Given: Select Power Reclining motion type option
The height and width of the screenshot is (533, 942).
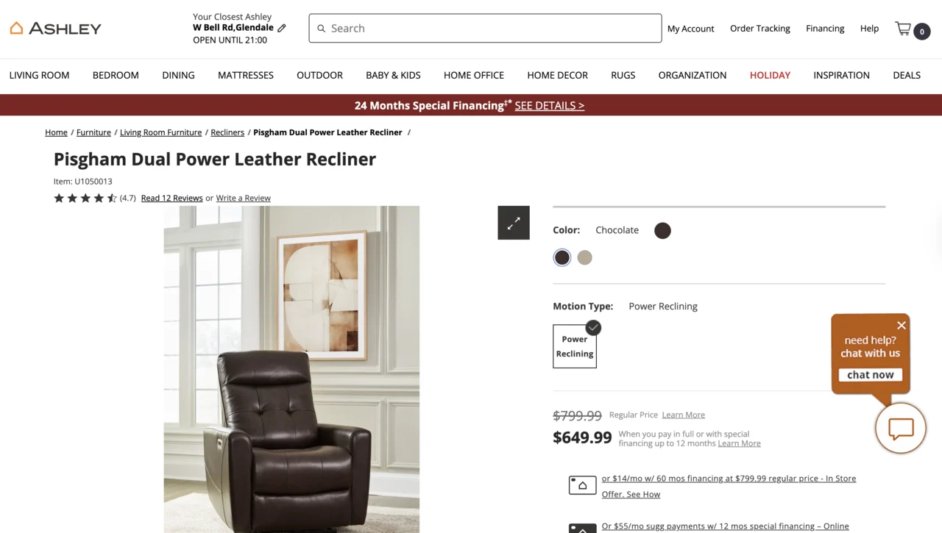Looking at the screenshot, I should point(575,346).
